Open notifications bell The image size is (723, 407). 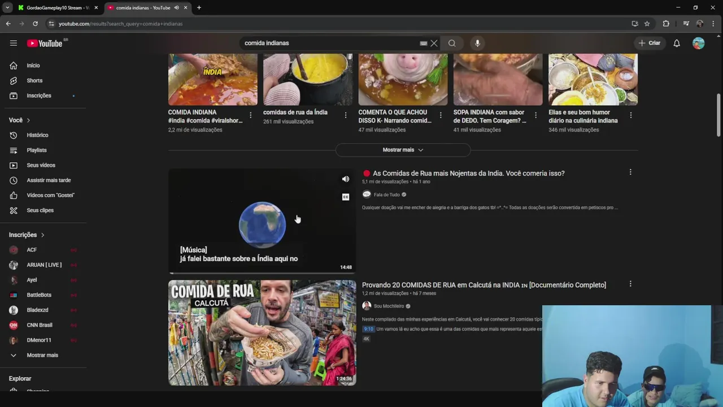click(677, 43)
